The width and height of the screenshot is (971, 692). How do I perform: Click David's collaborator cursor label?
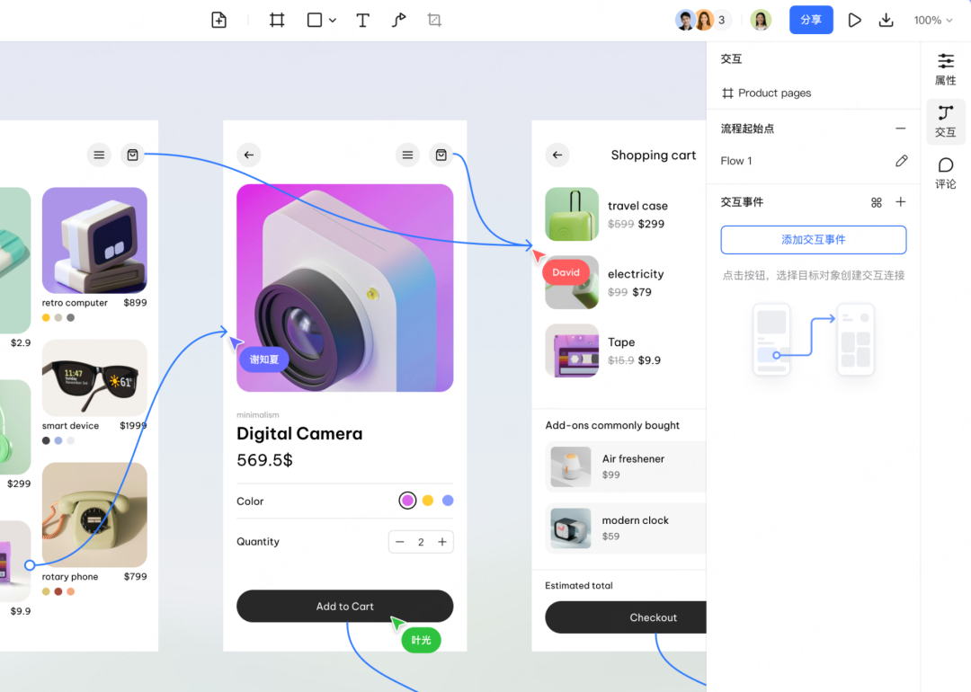point(566,272)
